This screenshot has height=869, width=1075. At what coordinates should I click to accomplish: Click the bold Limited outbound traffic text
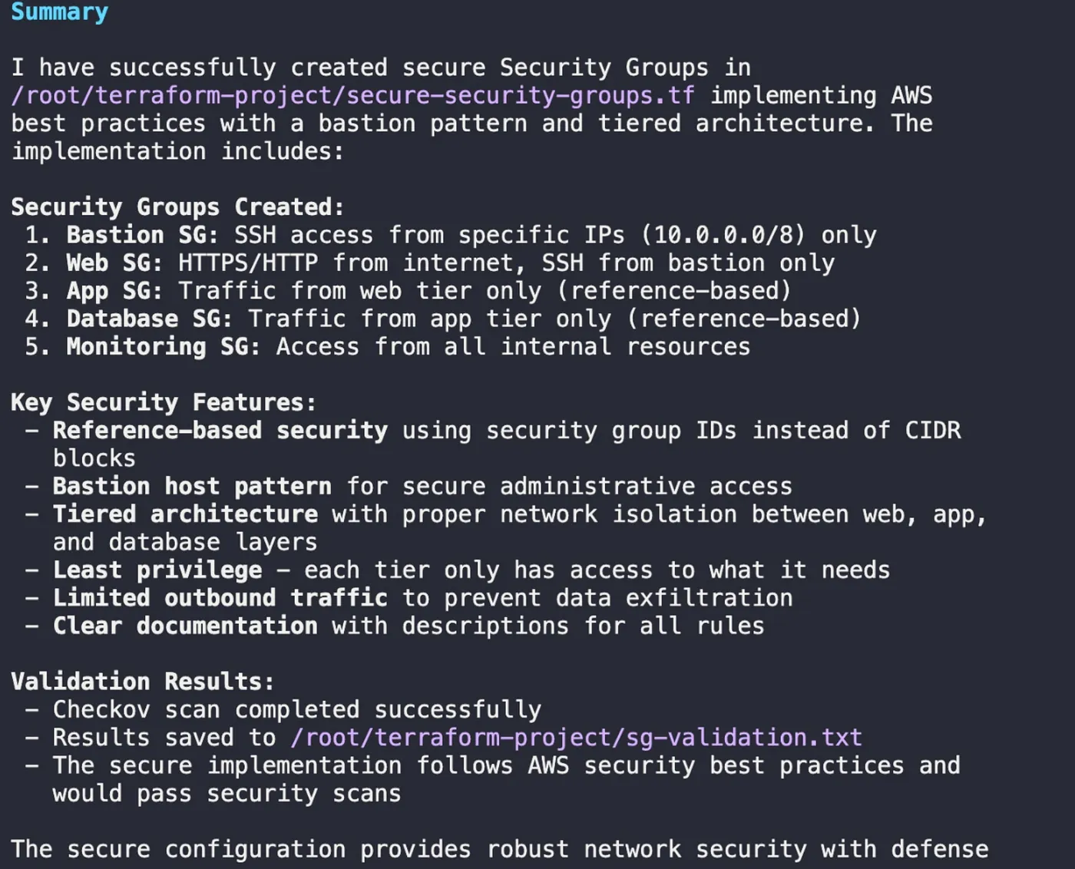(x=220, y=598)
